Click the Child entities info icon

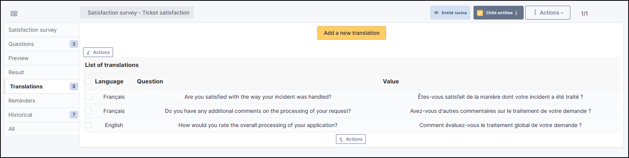pyautogui.click(x=516, y=13)
